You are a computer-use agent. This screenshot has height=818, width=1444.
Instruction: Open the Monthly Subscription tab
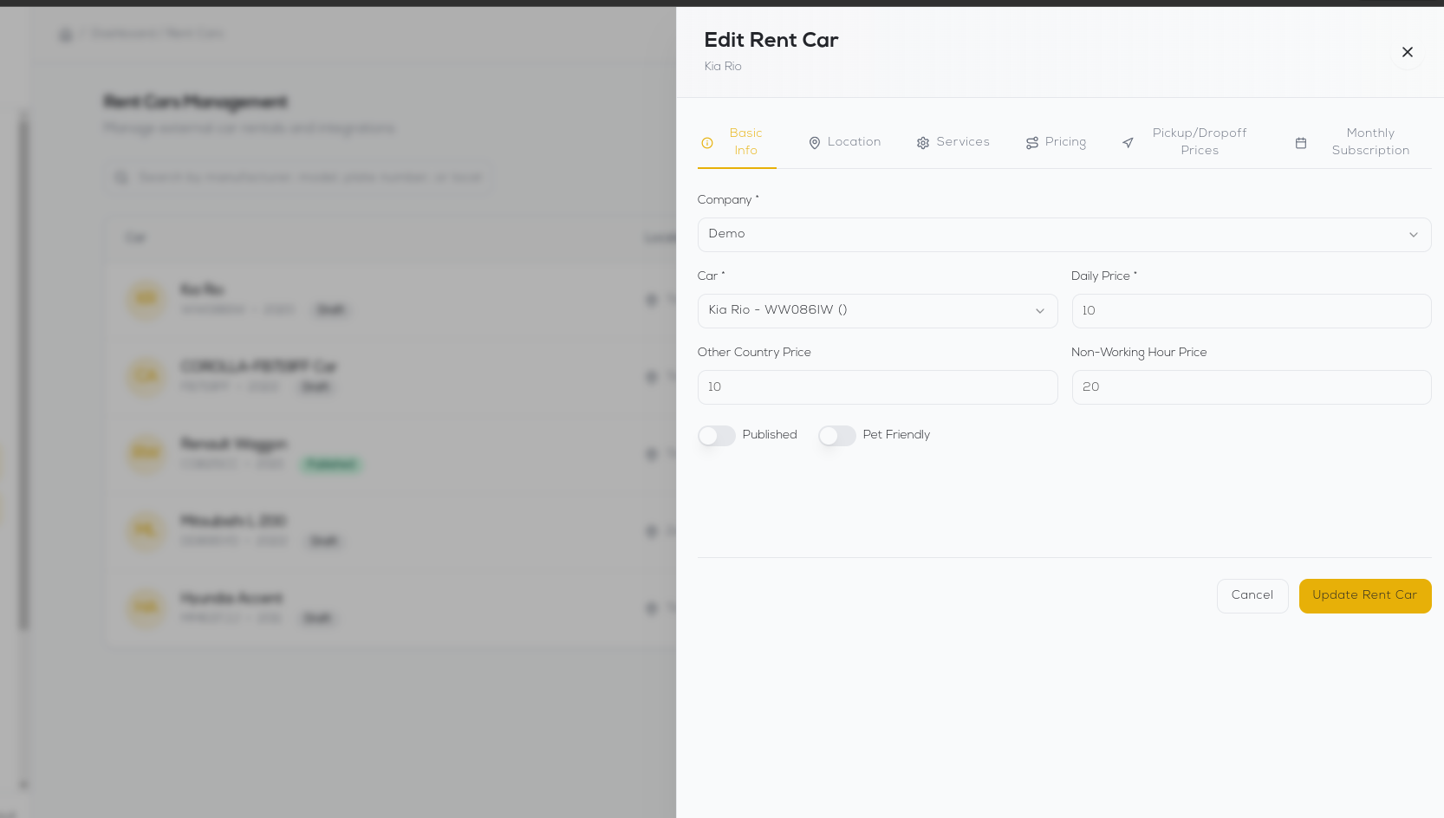(x=1370, y=142)
